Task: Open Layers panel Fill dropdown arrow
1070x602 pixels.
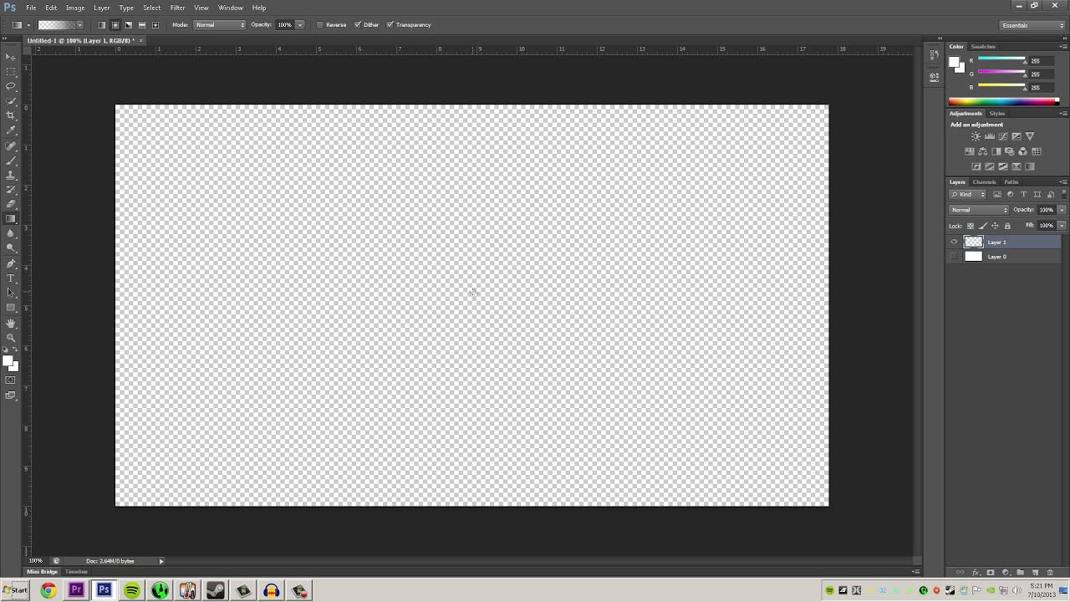Action: coord(1062,226)
